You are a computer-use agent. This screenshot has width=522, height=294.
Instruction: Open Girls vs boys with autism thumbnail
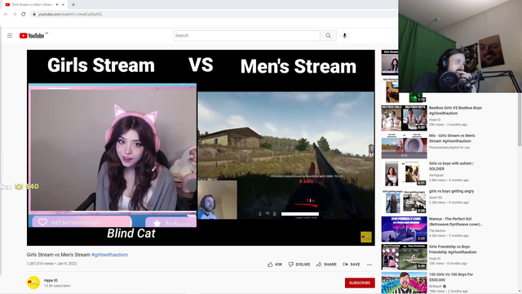pos(404,174)
